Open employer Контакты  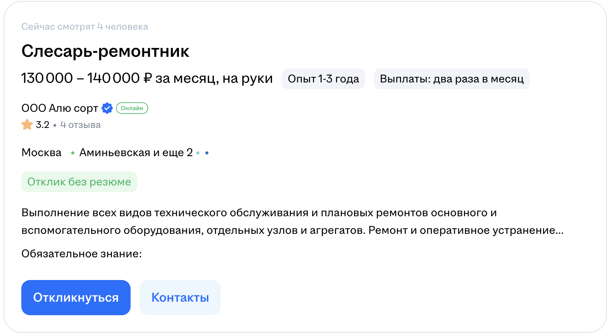pyautogui.click(x=180, y=297)
